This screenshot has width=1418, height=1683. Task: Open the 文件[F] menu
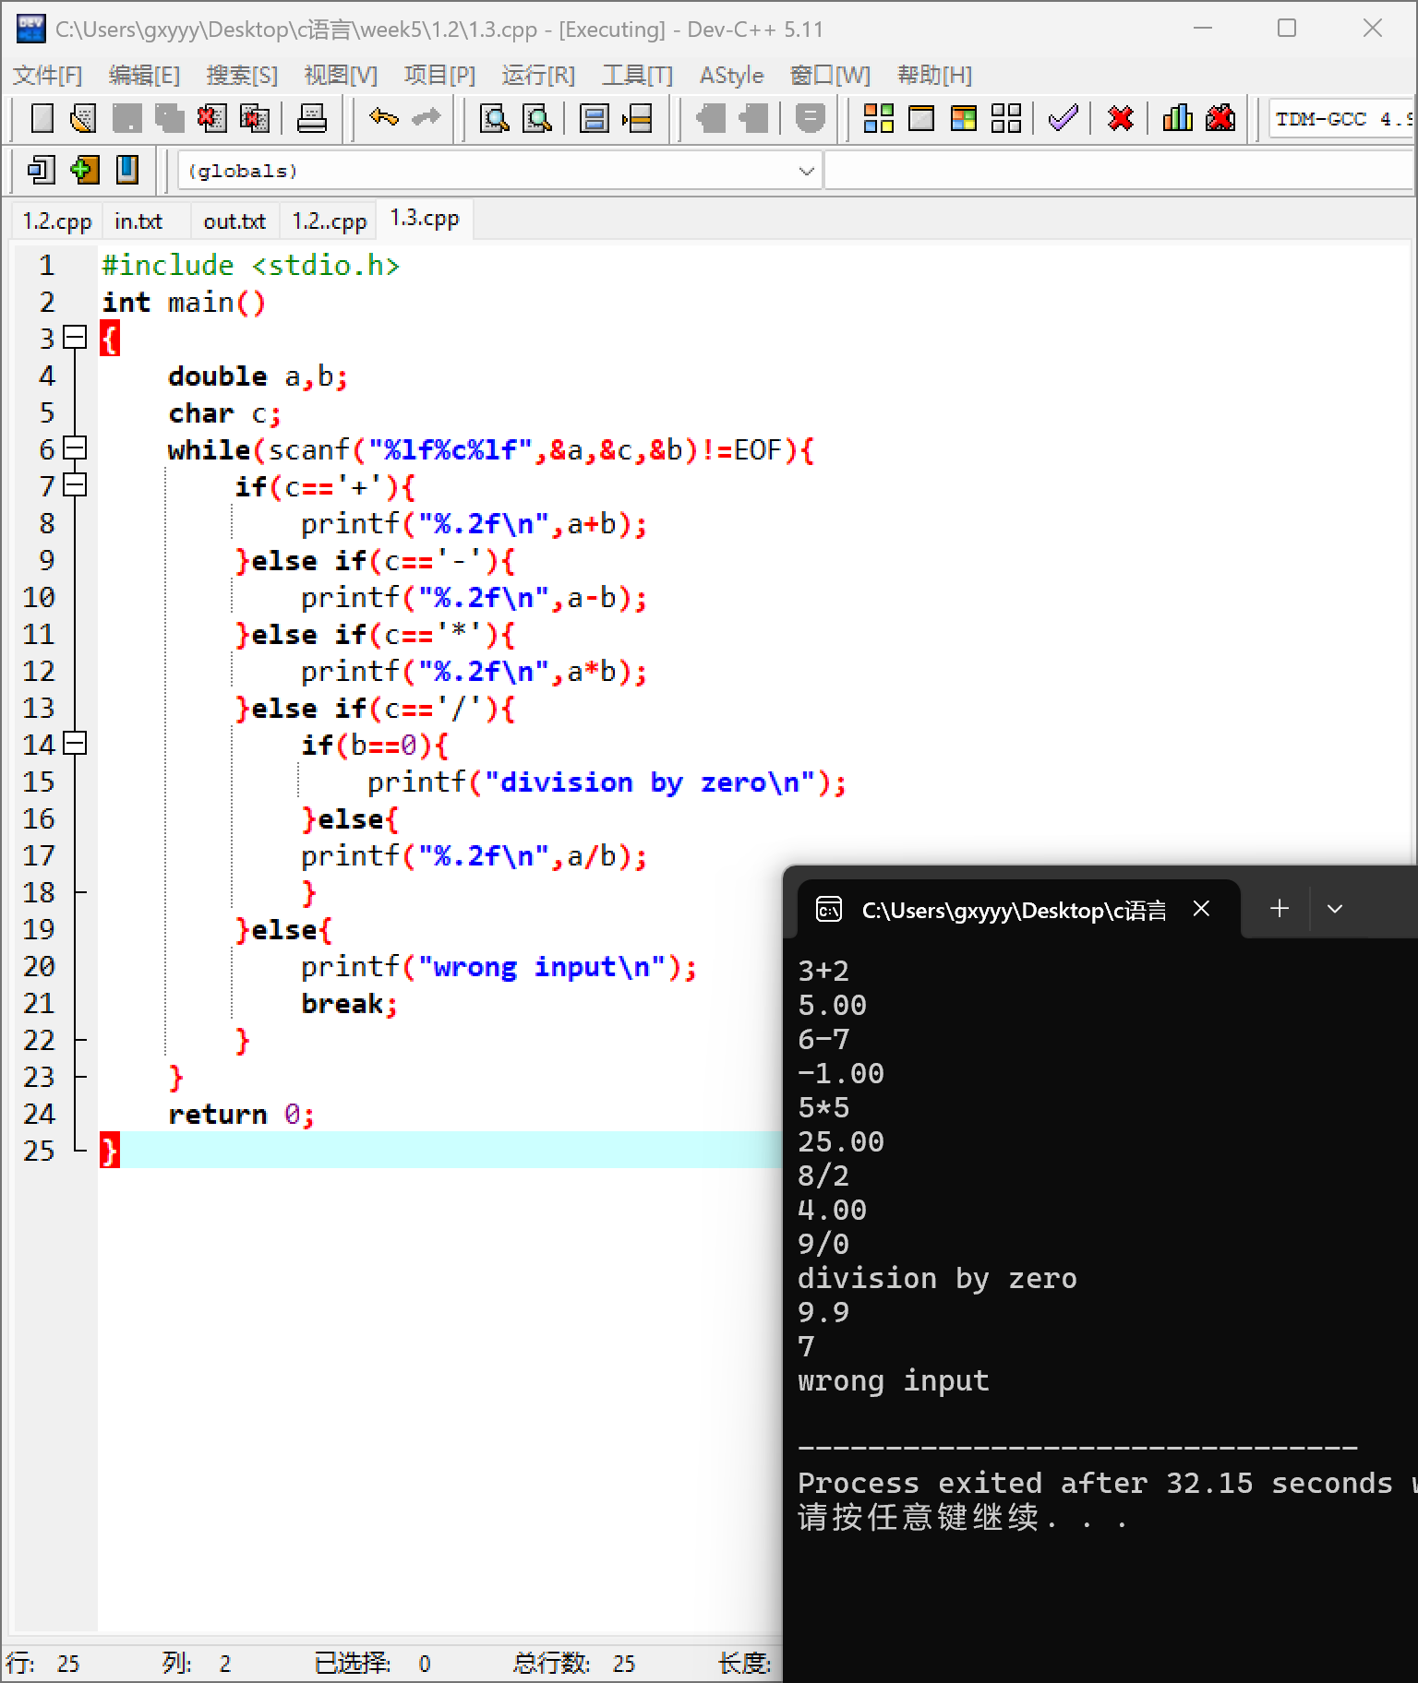point(47,75)
